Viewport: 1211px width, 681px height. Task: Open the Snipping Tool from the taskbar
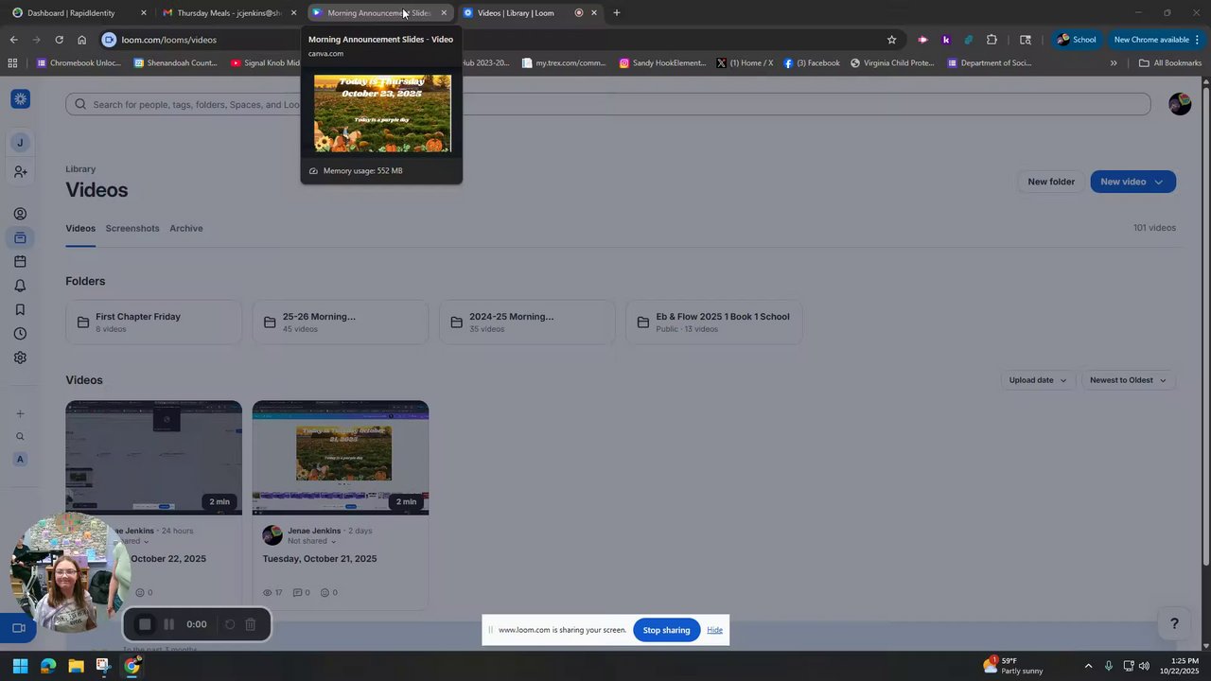click(x=103, y=666)
